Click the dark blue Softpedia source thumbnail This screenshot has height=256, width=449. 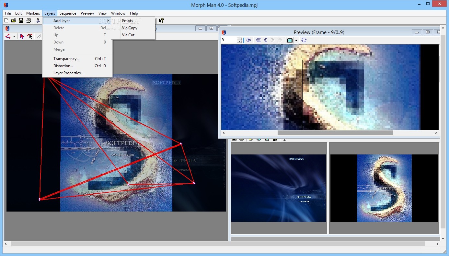click(x=278, y=188)
